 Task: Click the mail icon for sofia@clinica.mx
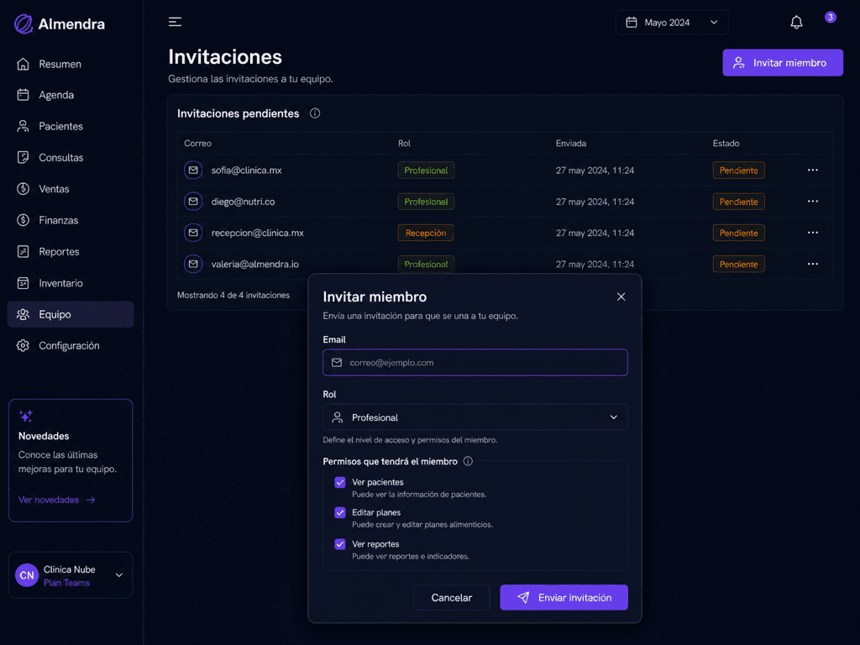click(x=193, y=170)
